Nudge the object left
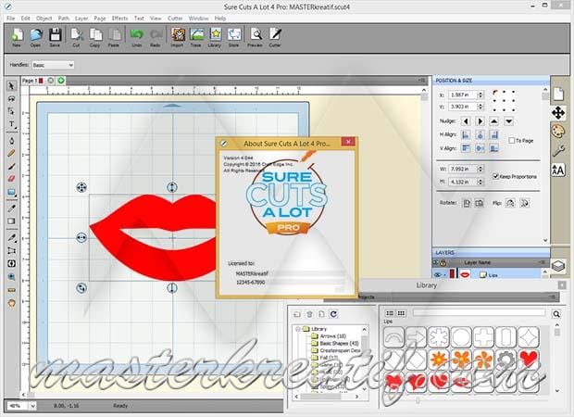This screenshot has height=417, width=574. coord(466,121)
